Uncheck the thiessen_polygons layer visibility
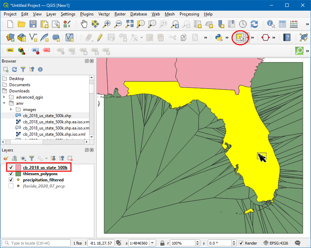311x248 pixels. 11,174
